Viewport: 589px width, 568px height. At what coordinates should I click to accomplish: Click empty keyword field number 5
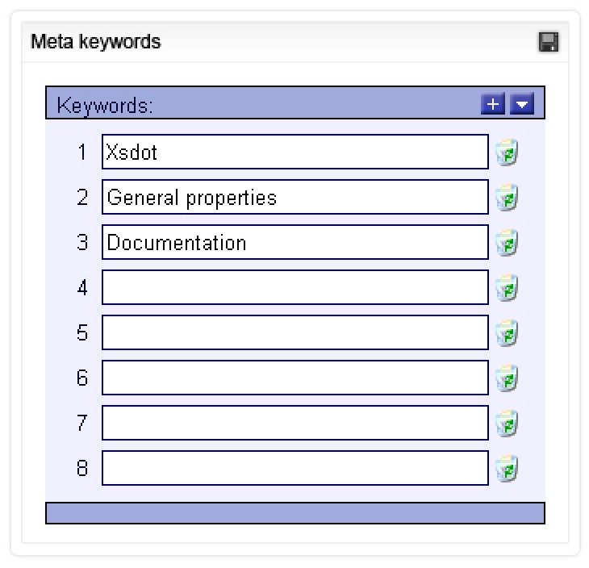point(294,332)
